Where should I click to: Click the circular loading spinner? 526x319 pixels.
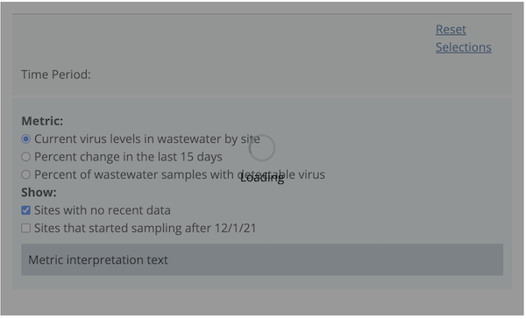pyautogui.click(x=262, y=148)
